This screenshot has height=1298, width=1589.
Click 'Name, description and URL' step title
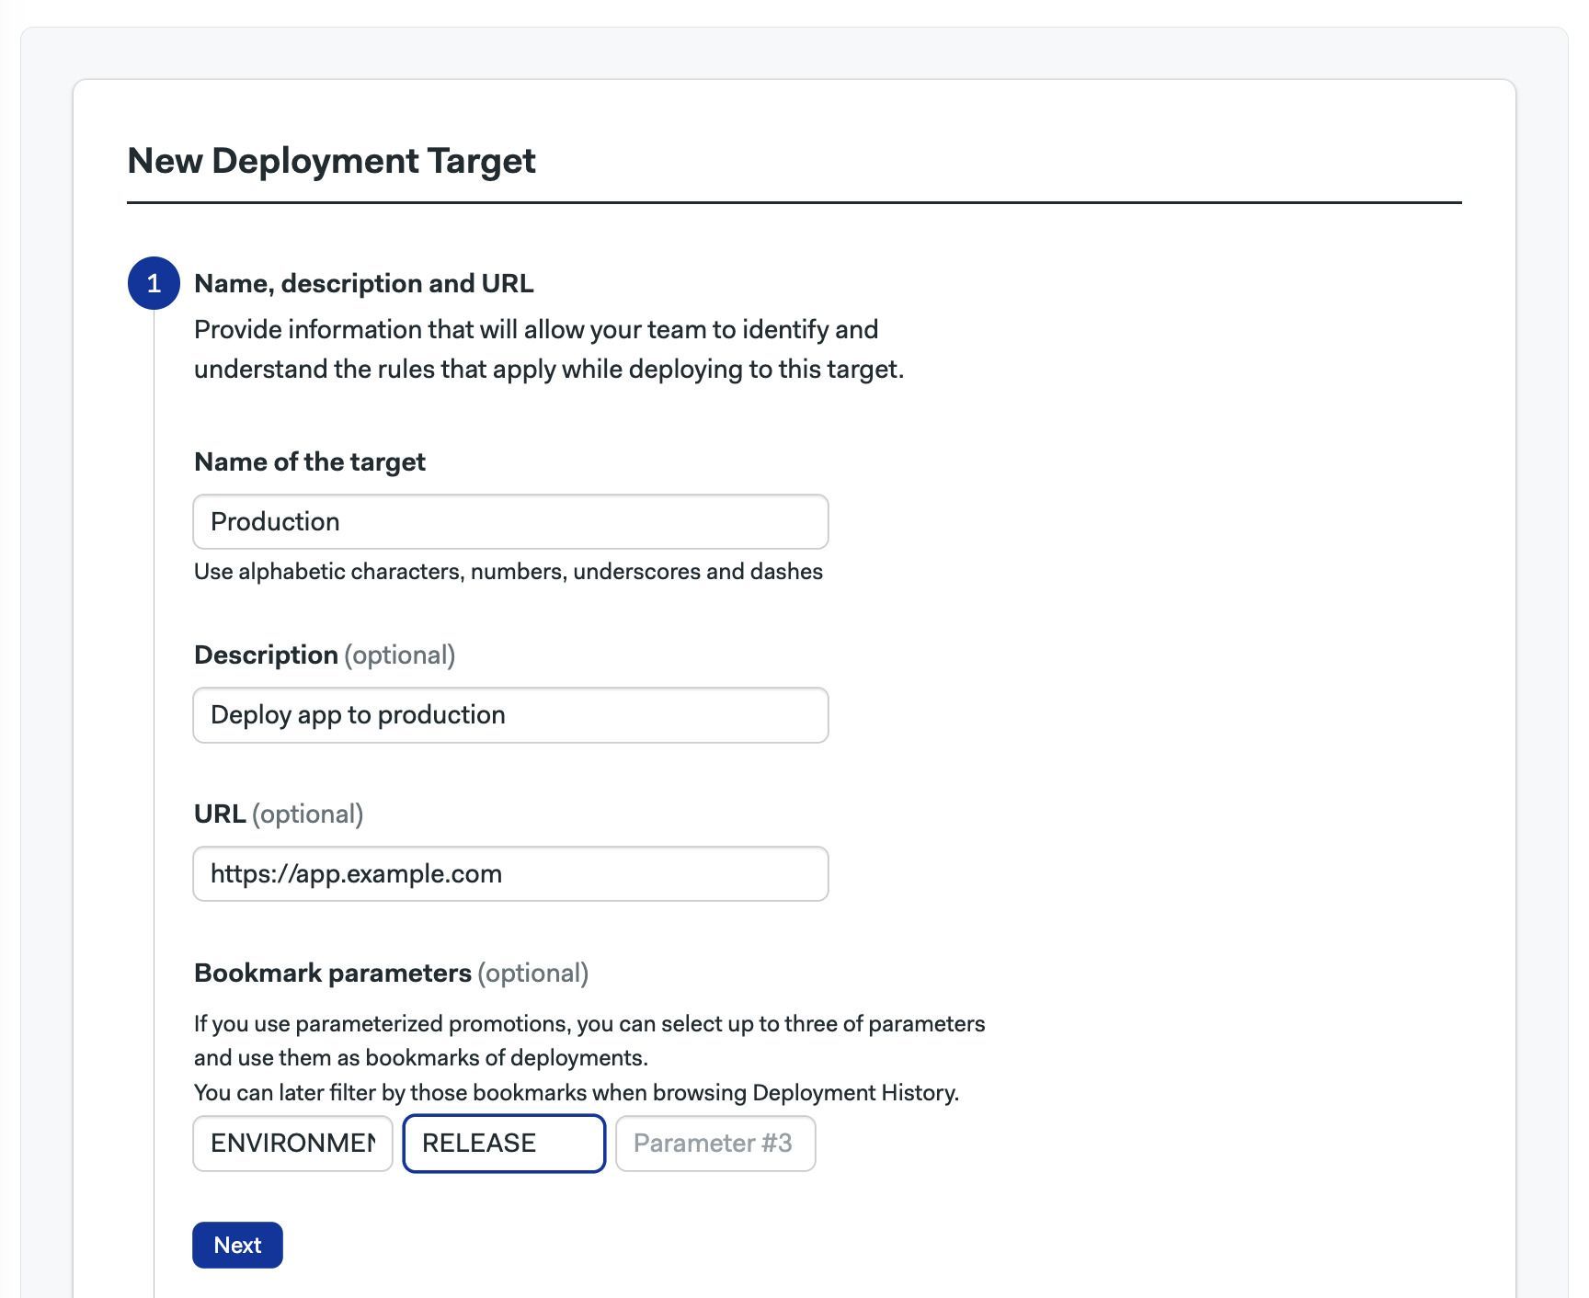point(363,283)
